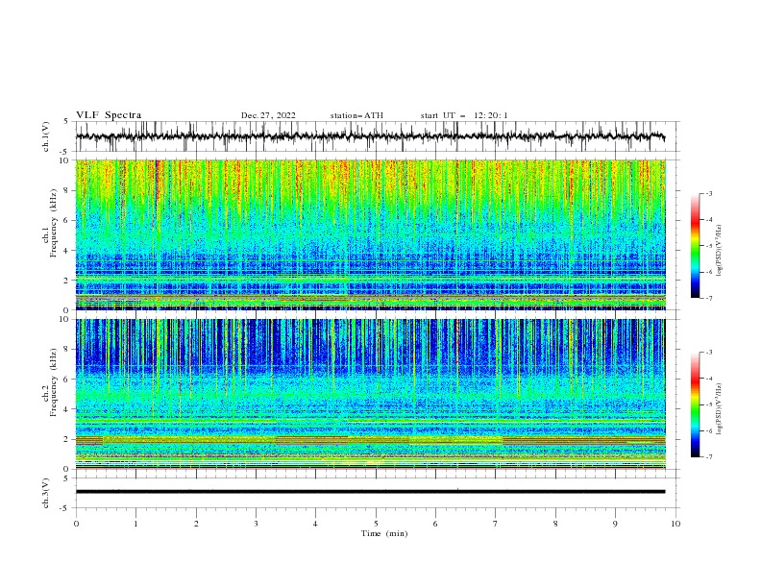The height and width of the screenshot is (588, 761).
Task: Select ch.2 color bar 'log(PSD)(V²/Hz)' label
Action: [719, 409]
